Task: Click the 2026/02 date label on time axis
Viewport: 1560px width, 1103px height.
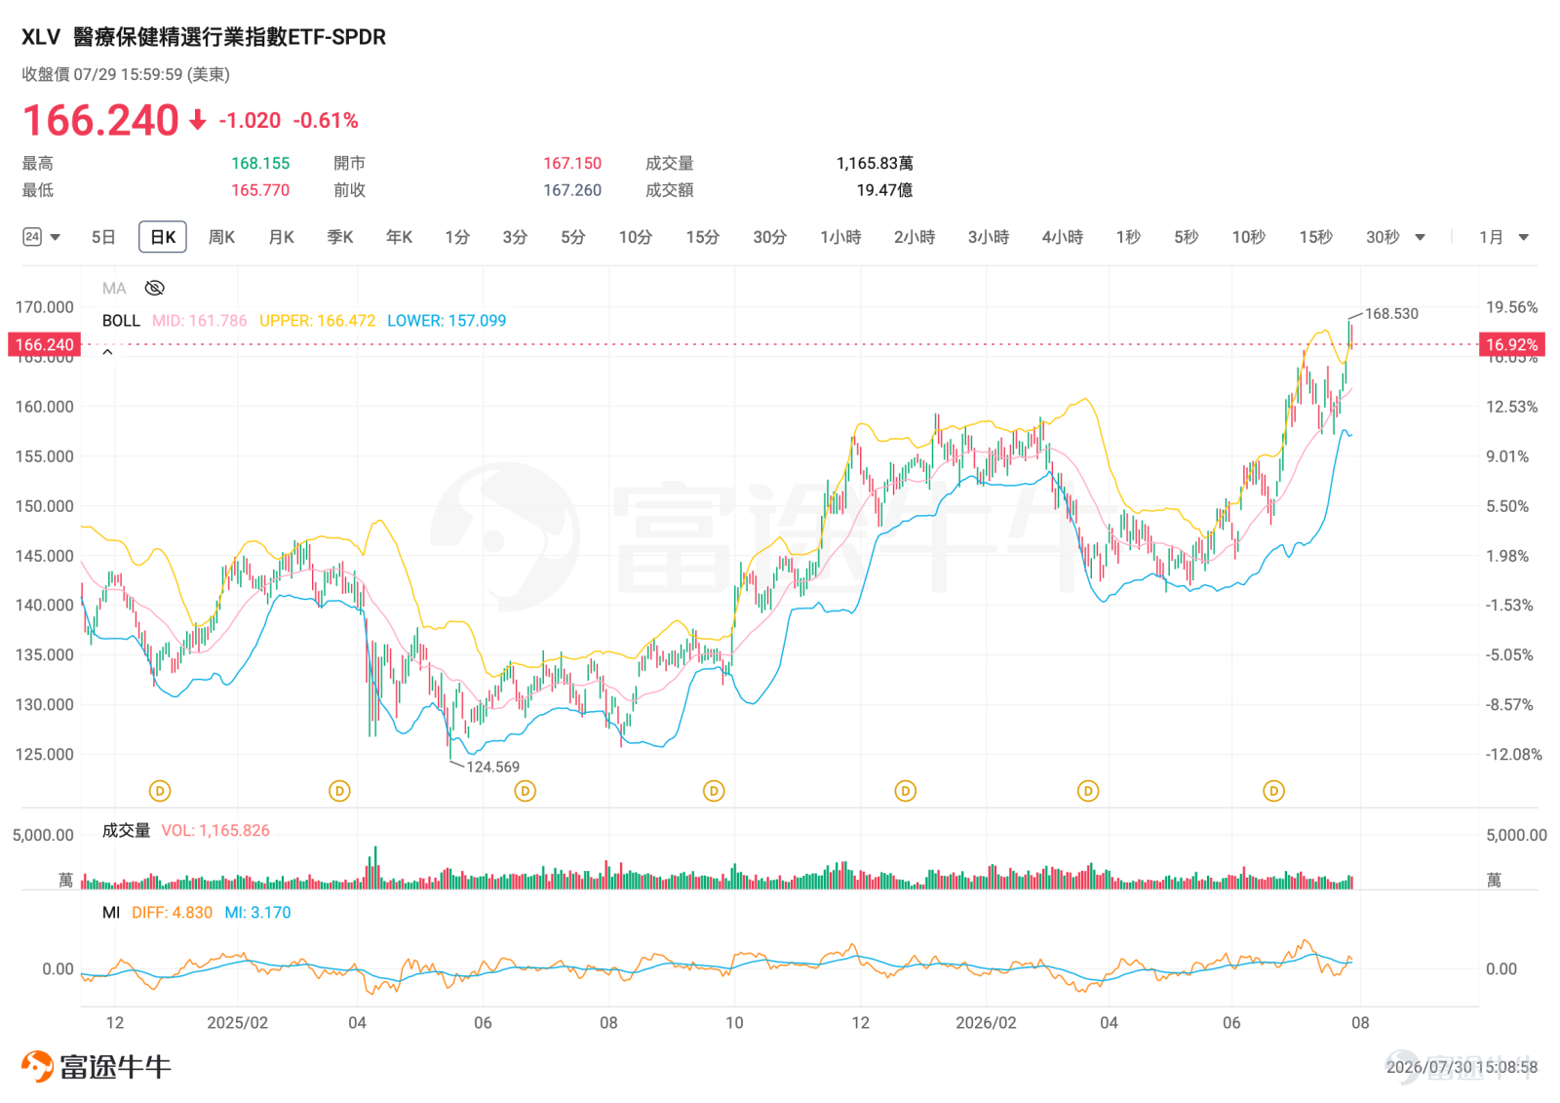Action: (986, 1023)
